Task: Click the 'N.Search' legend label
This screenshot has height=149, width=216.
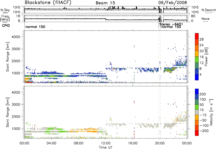Action: point(209,10)
